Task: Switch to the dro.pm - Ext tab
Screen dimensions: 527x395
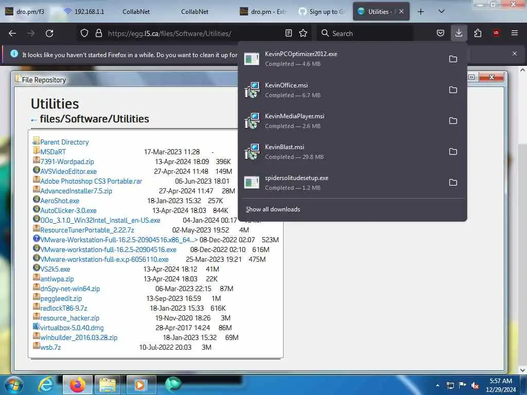Action: 263,12
